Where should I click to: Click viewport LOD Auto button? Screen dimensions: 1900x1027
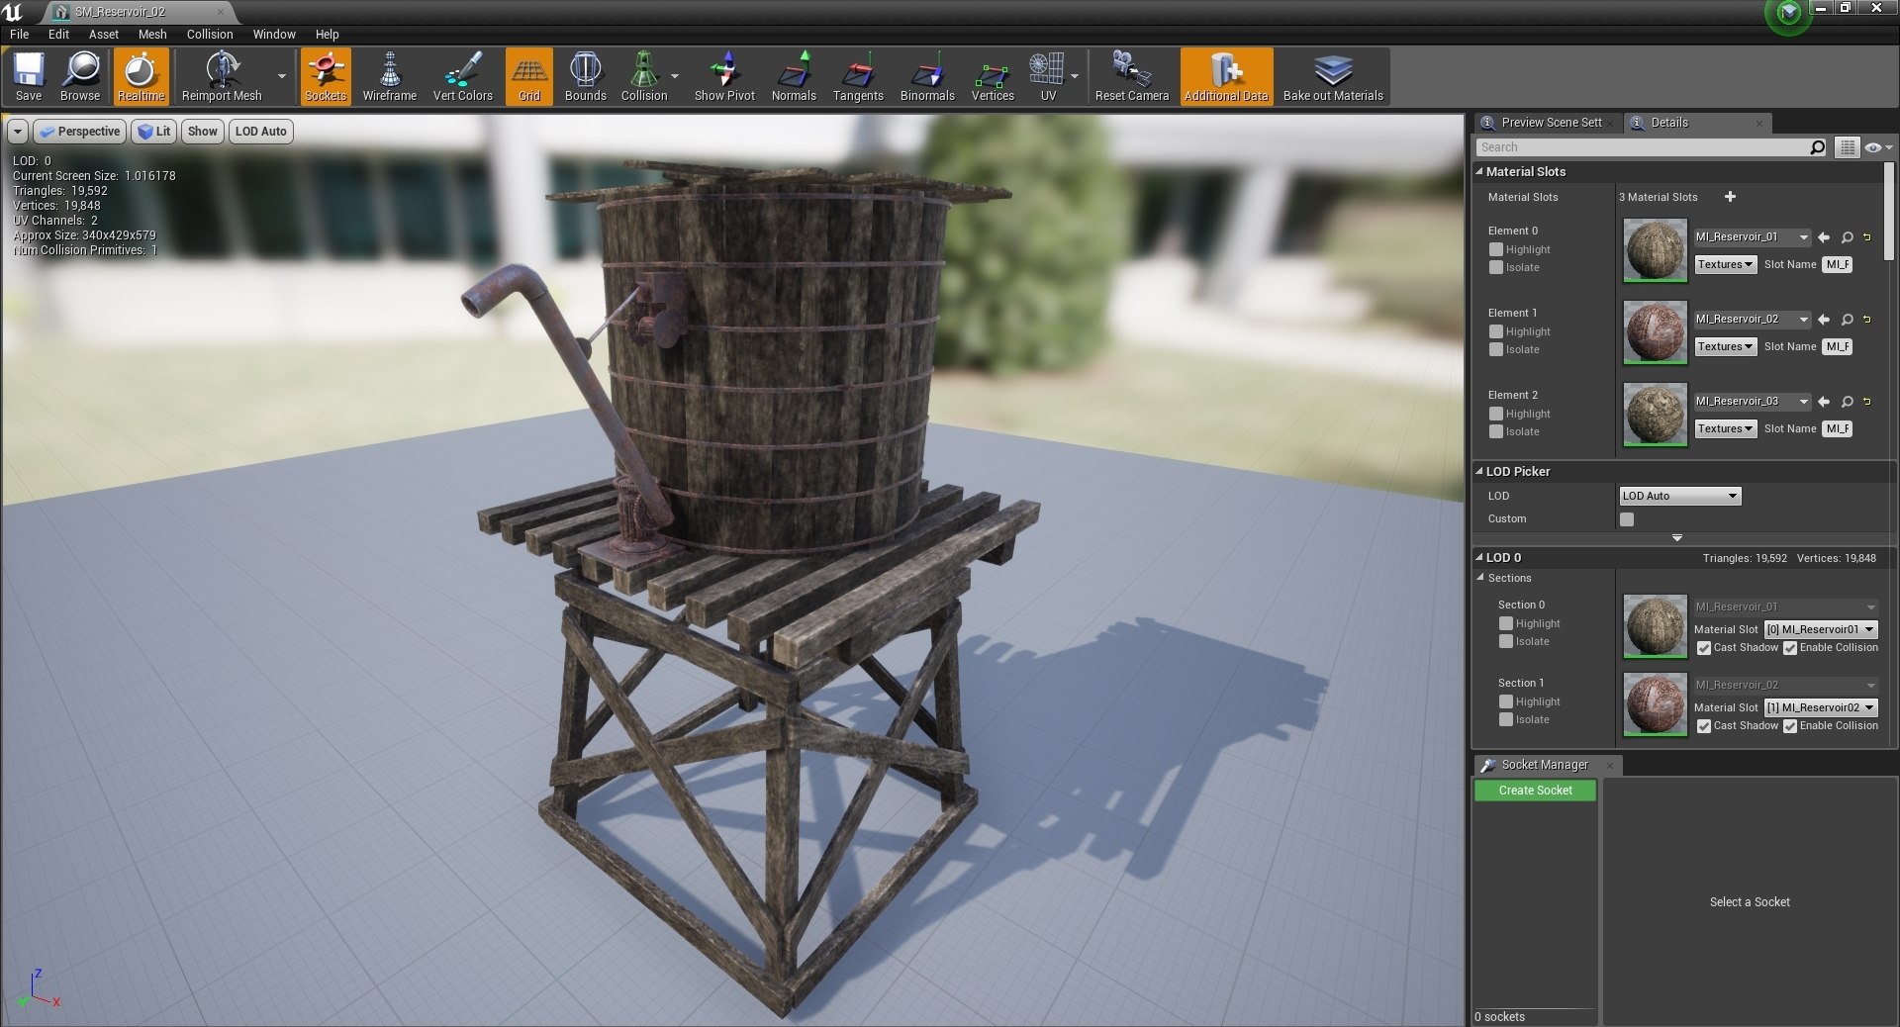[261, 132]
